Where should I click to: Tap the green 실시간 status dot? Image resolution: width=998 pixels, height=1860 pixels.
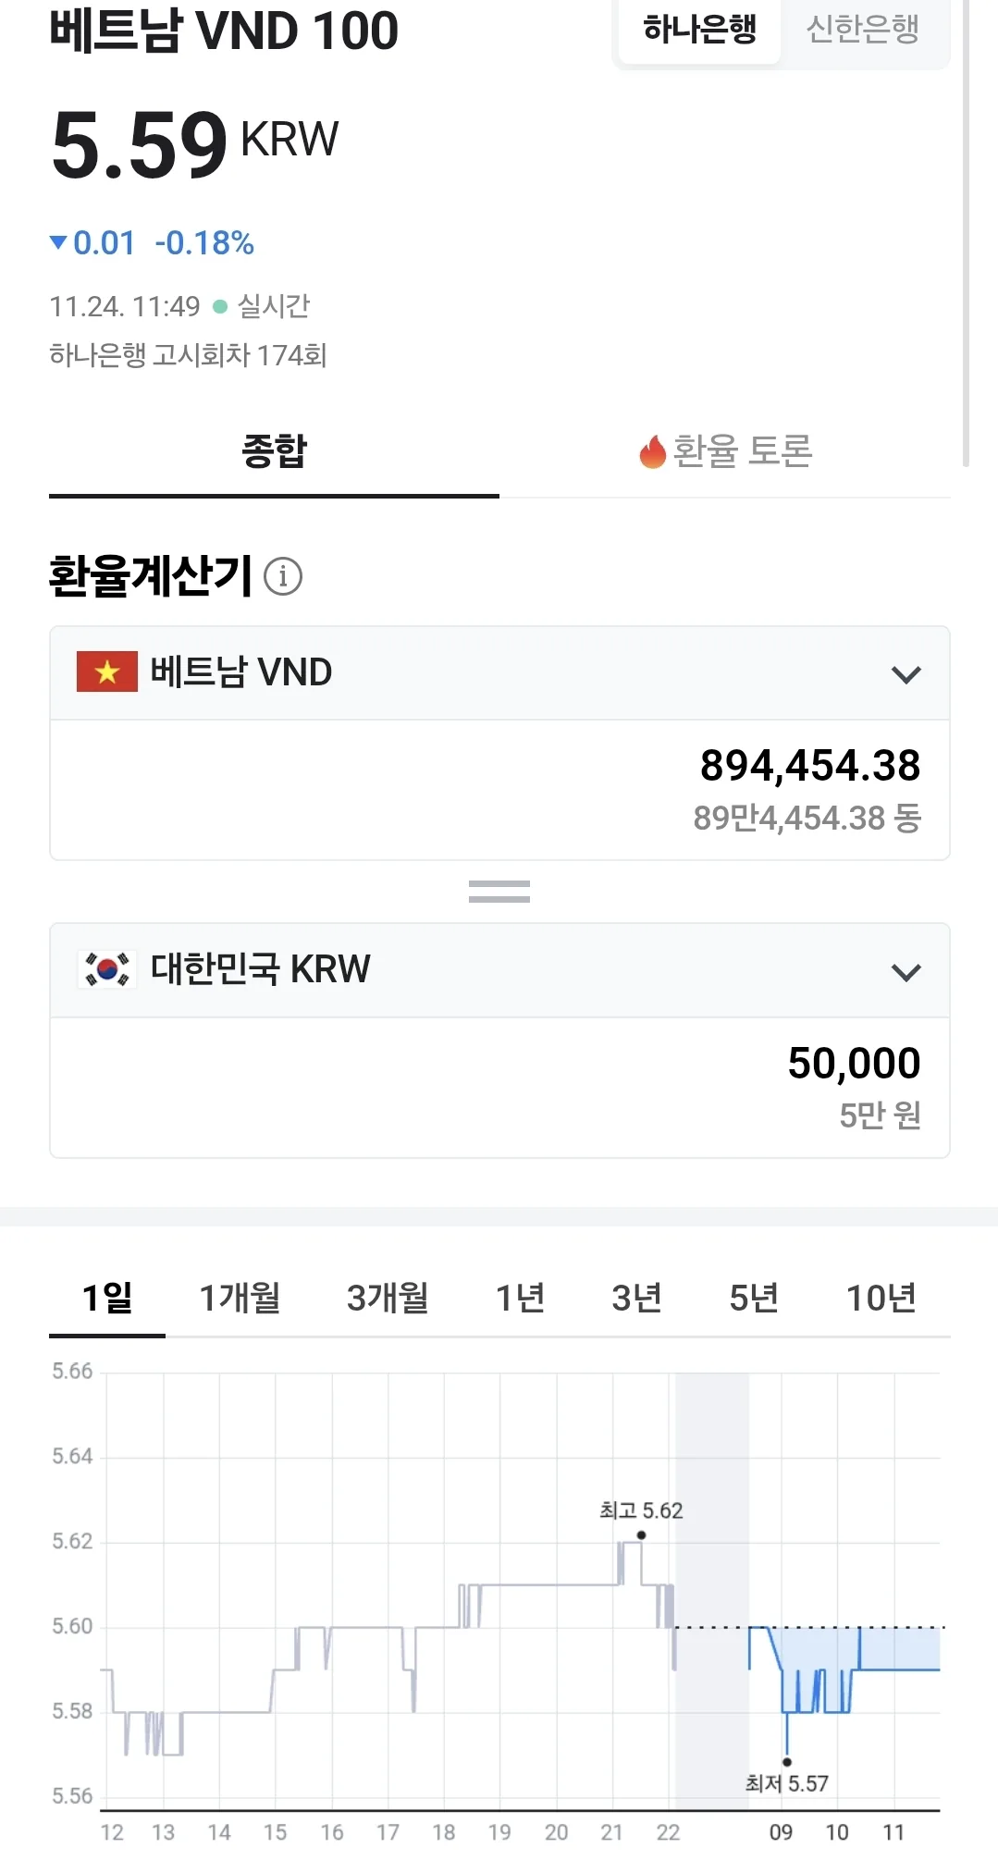point(220,306)
